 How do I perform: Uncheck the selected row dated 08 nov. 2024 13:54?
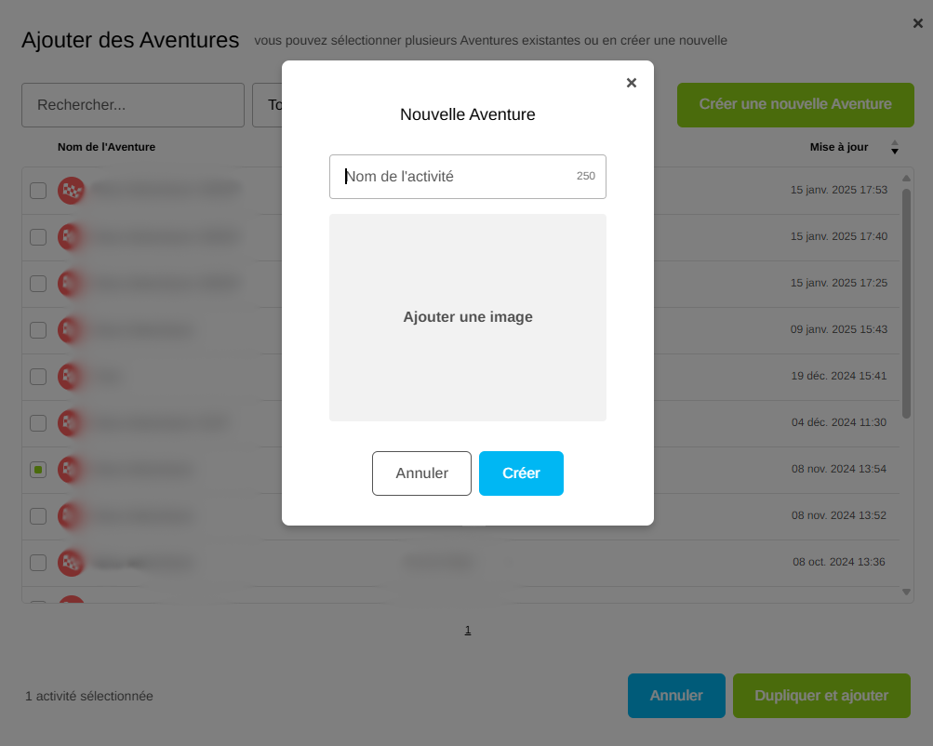(x=38, y=470)
